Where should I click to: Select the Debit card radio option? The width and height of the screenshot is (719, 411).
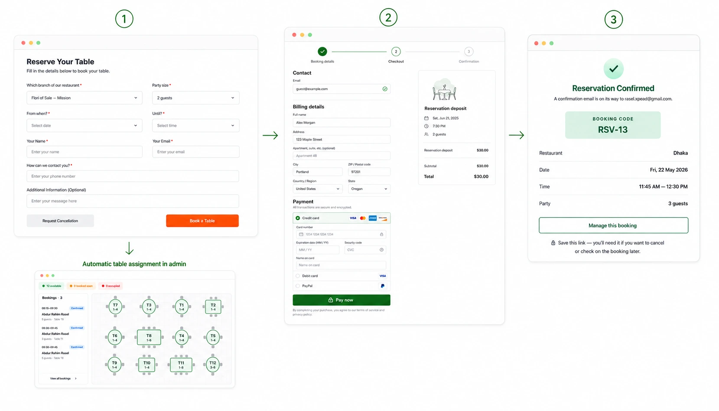[x=298, y=276]
